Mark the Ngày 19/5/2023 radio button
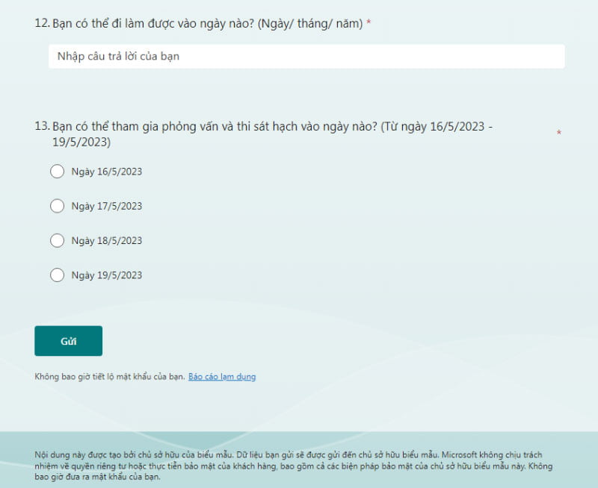Viewport: 598px width, 488px height. (x=57, y=275)
